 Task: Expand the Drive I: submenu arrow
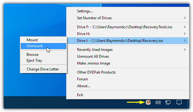185,41
